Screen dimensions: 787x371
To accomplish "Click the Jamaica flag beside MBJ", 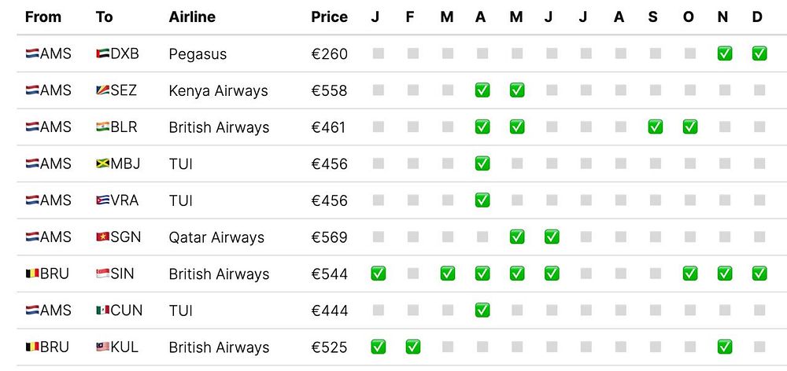I will [x=102, y=164].
